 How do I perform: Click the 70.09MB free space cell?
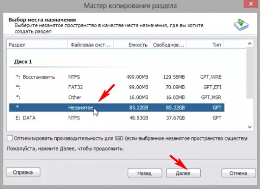pyautogui.click(x=175, y=87)
